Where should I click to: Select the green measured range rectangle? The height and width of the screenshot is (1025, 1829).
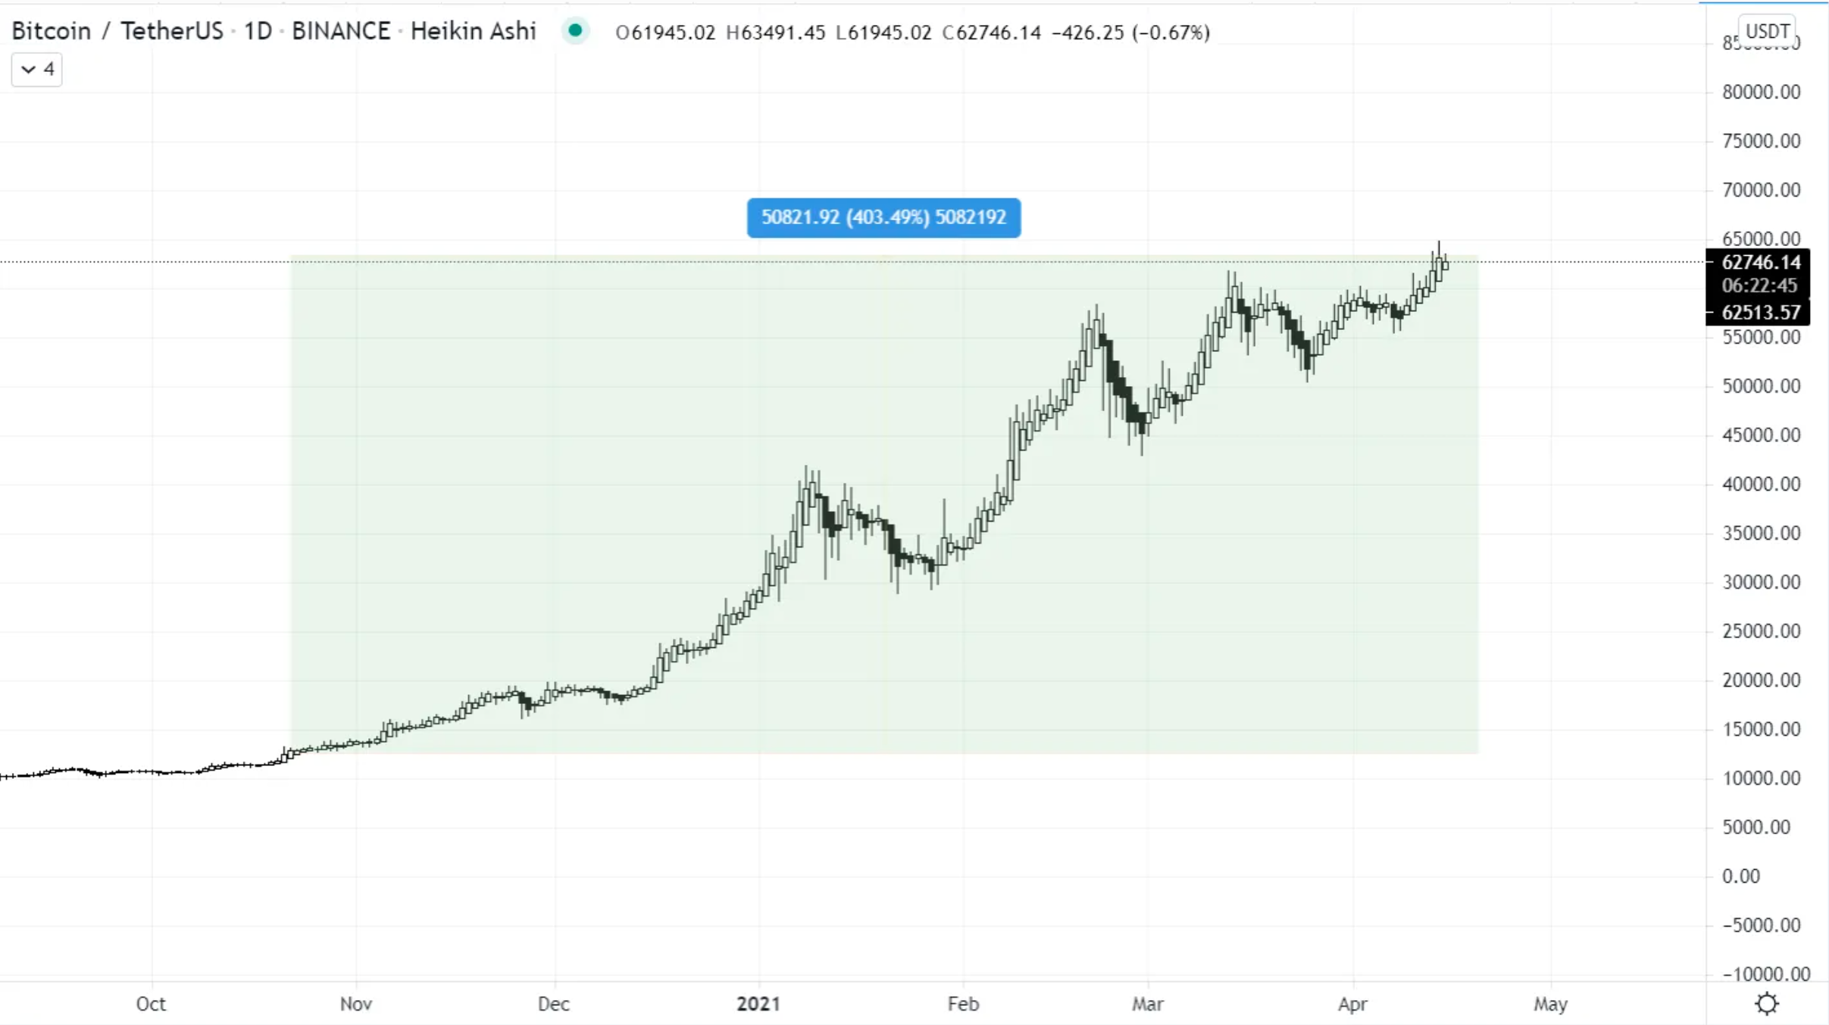884,504
